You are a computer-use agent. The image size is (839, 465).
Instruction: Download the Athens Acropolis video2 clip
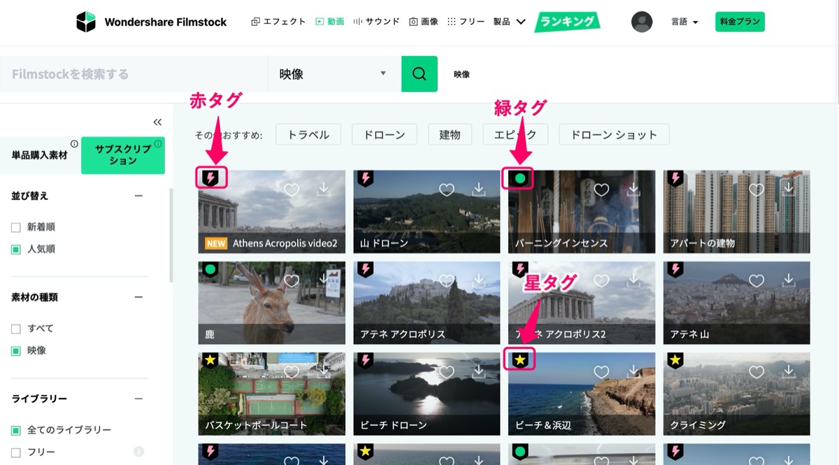pyautogui.click(x=324, y=189)
